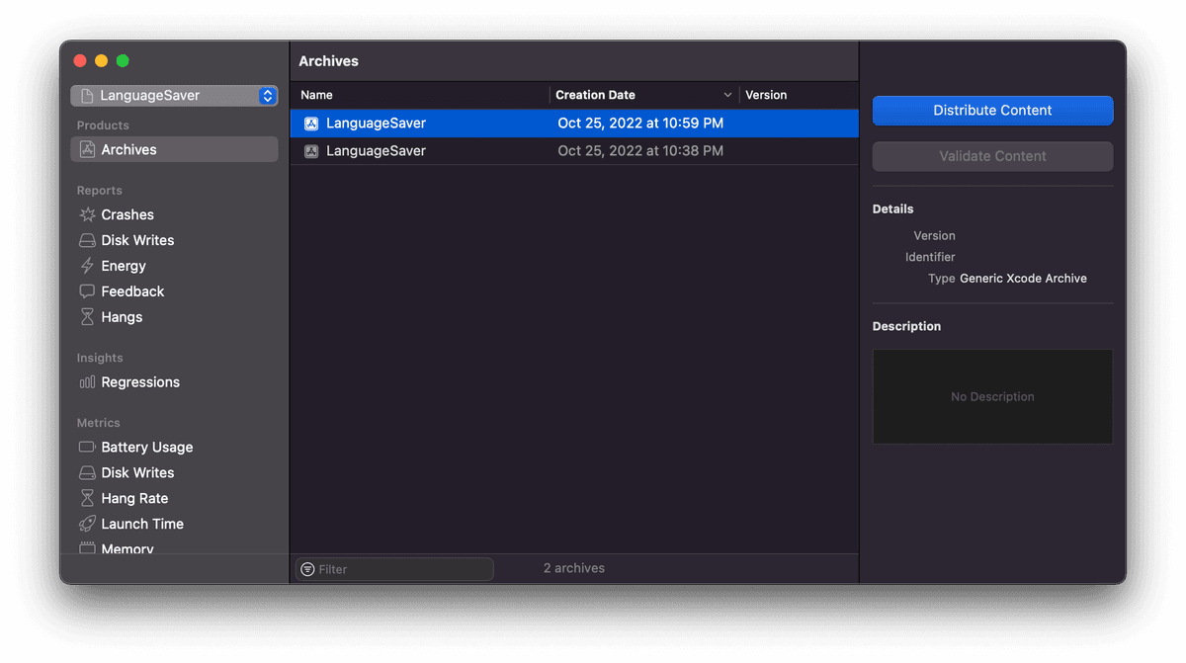Viewport: 1186px width, 663px height.
Task: Click the Energy lightning bolt icon
Action: click(87, 266)
